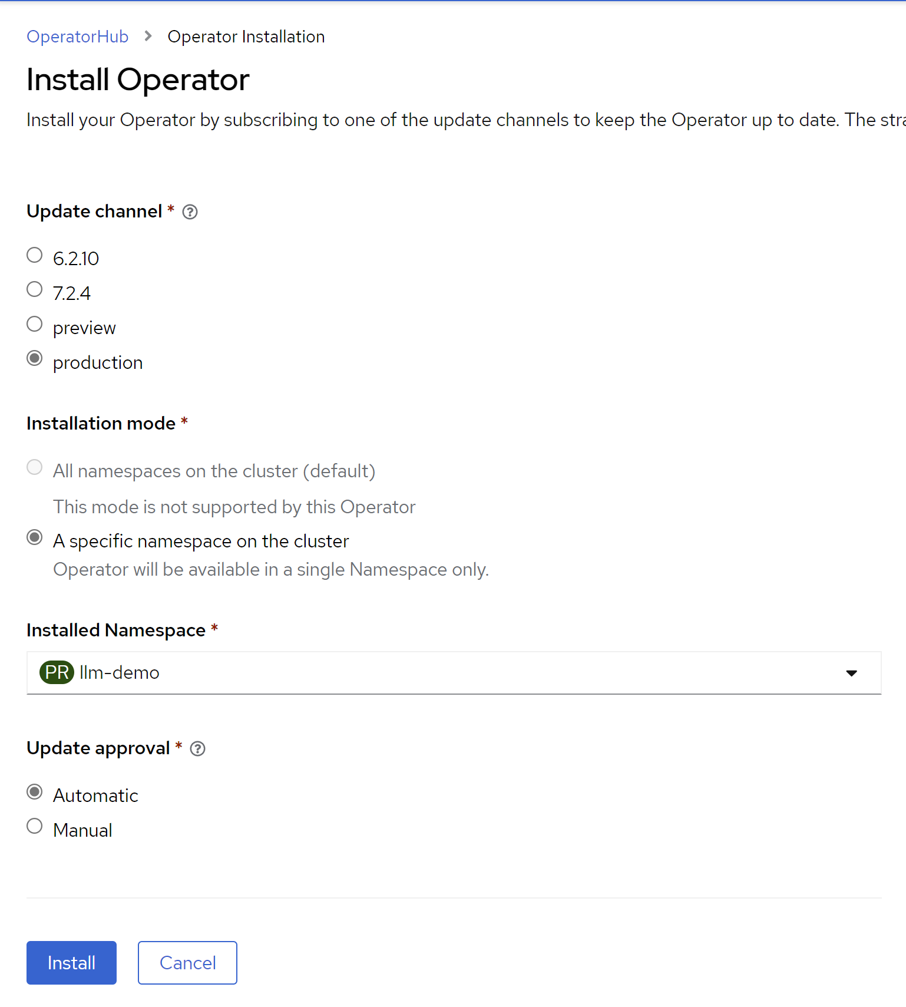The width and height of the screenshot is (906, 1007).
Task: Click the Operator Installation breadcrumb item
Action: (246, 37)
